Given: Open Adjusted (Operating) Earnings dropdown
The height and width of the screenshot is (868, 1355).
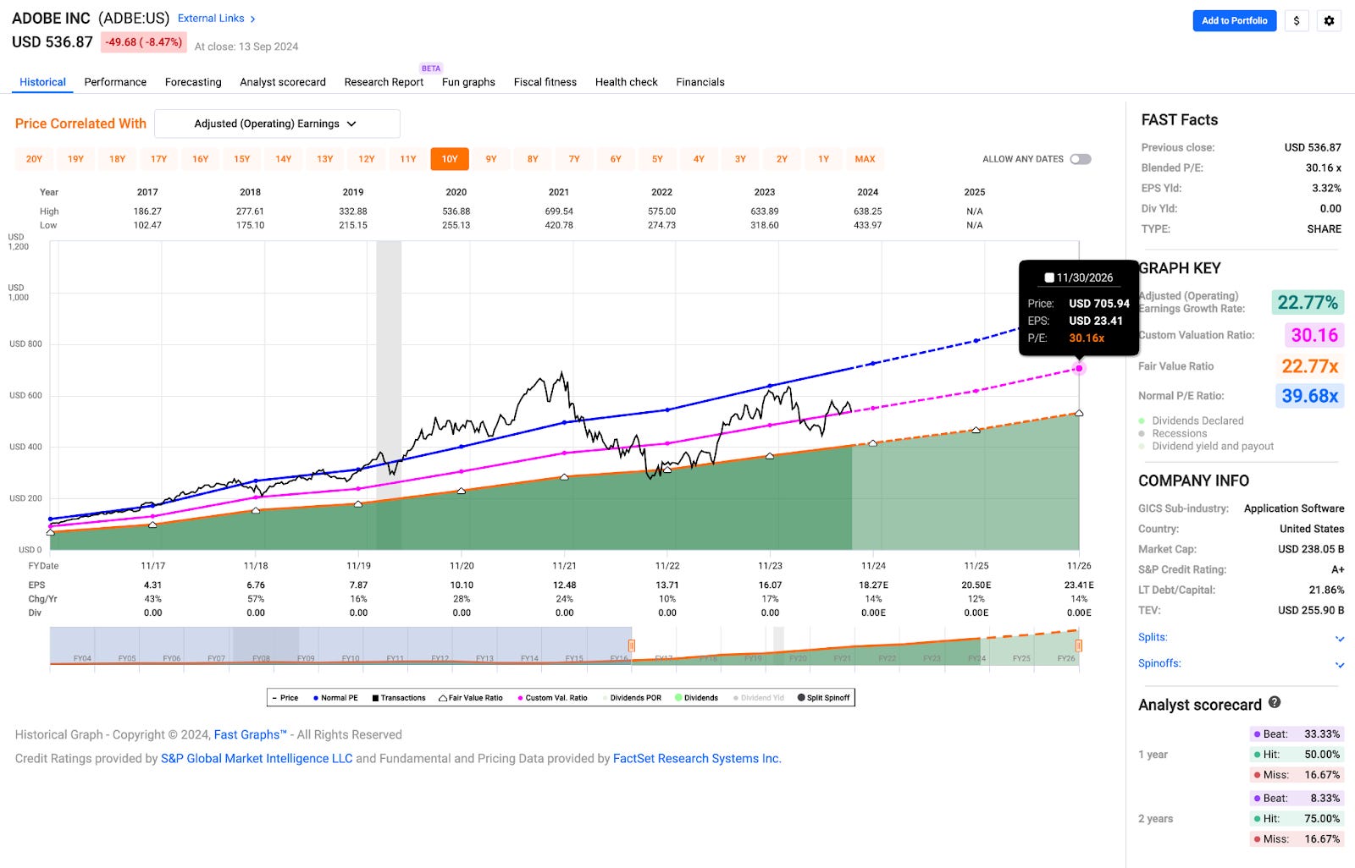Looking at the screenshot, I should coord(277,124).
